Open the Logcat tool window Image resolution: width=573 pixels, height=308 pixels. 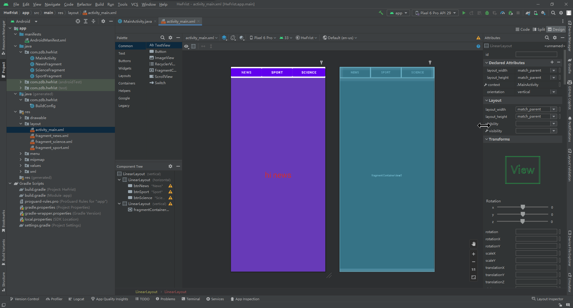[x=76, y=299]
